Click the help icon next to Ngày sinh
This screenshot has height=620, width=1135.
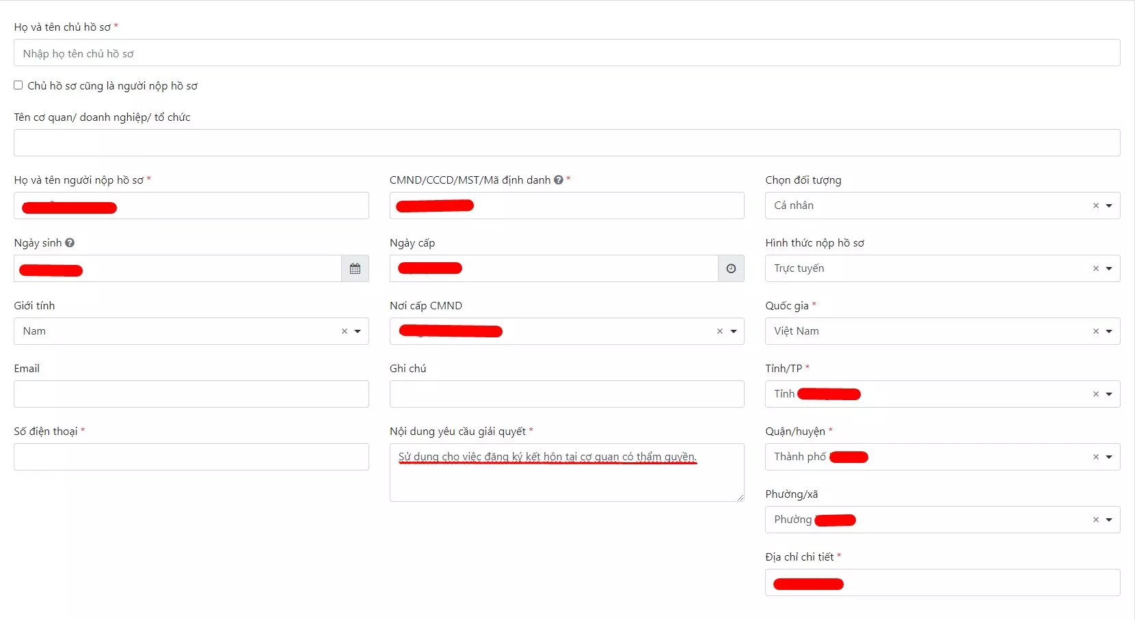[x=70, y=242]
